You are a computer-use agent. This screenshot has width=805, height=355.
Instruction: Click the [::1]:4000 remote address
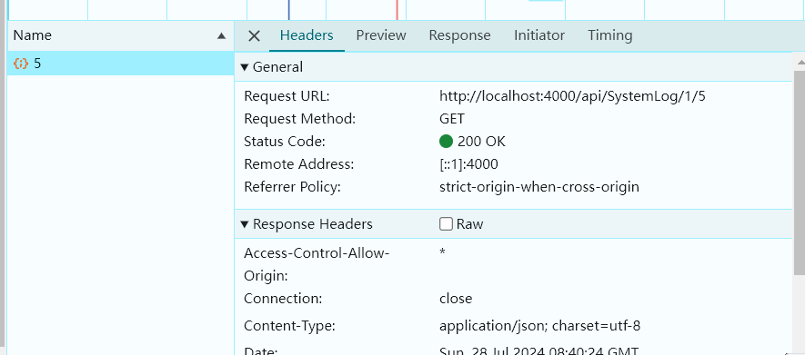tap(468, 164)
